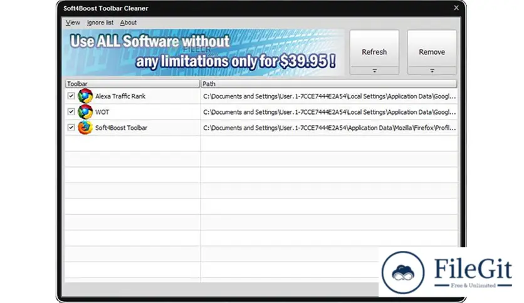Open the Ignore list menu
Image resolution: width=524 pixels, height=303 pixels.
[x=100, y=23]
